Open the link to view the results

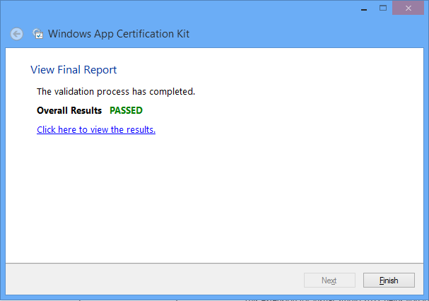(x=96, y=130)
